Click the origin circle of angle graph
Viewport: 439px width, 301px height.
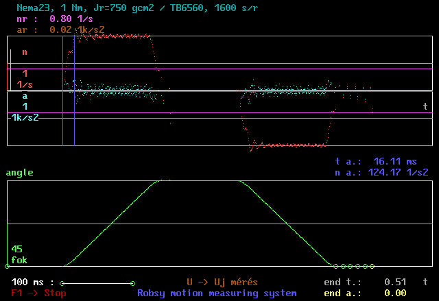[7, 266]
